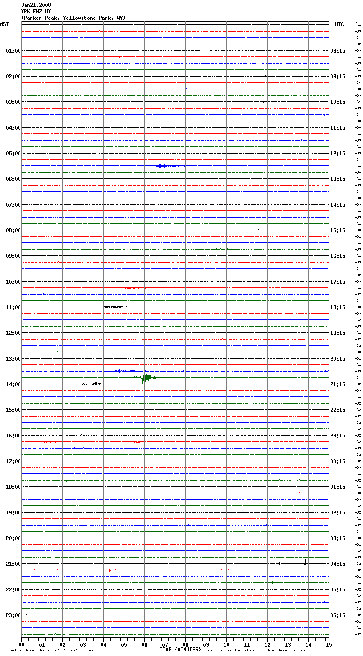Click the 12:15 UTC time label

pos(338,154)
